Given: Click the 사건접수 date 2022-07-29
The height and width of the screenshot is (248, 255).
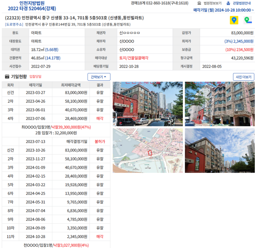Looking at the screenshot, I should click(40, 66).
